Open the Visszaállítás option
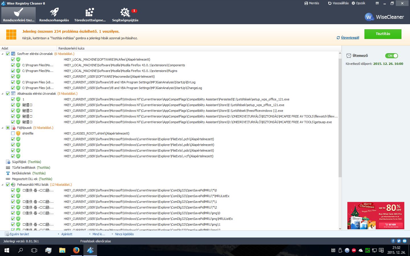The image size is (410, 256). point(338,3)
